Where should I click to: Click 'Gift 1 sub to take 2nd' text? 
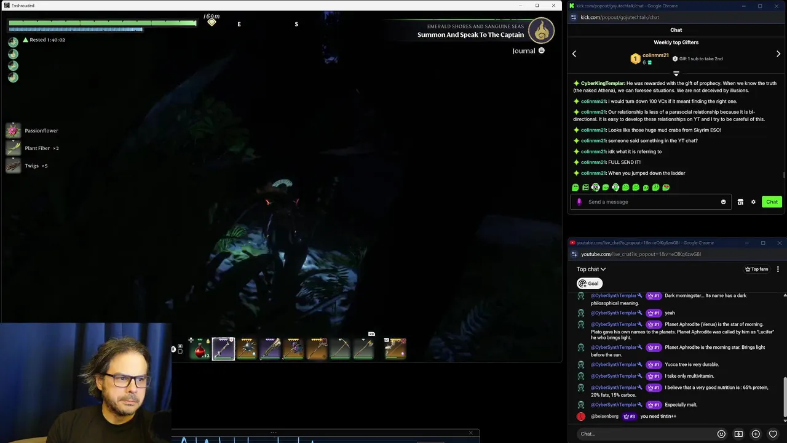click(x=701, y=59)
